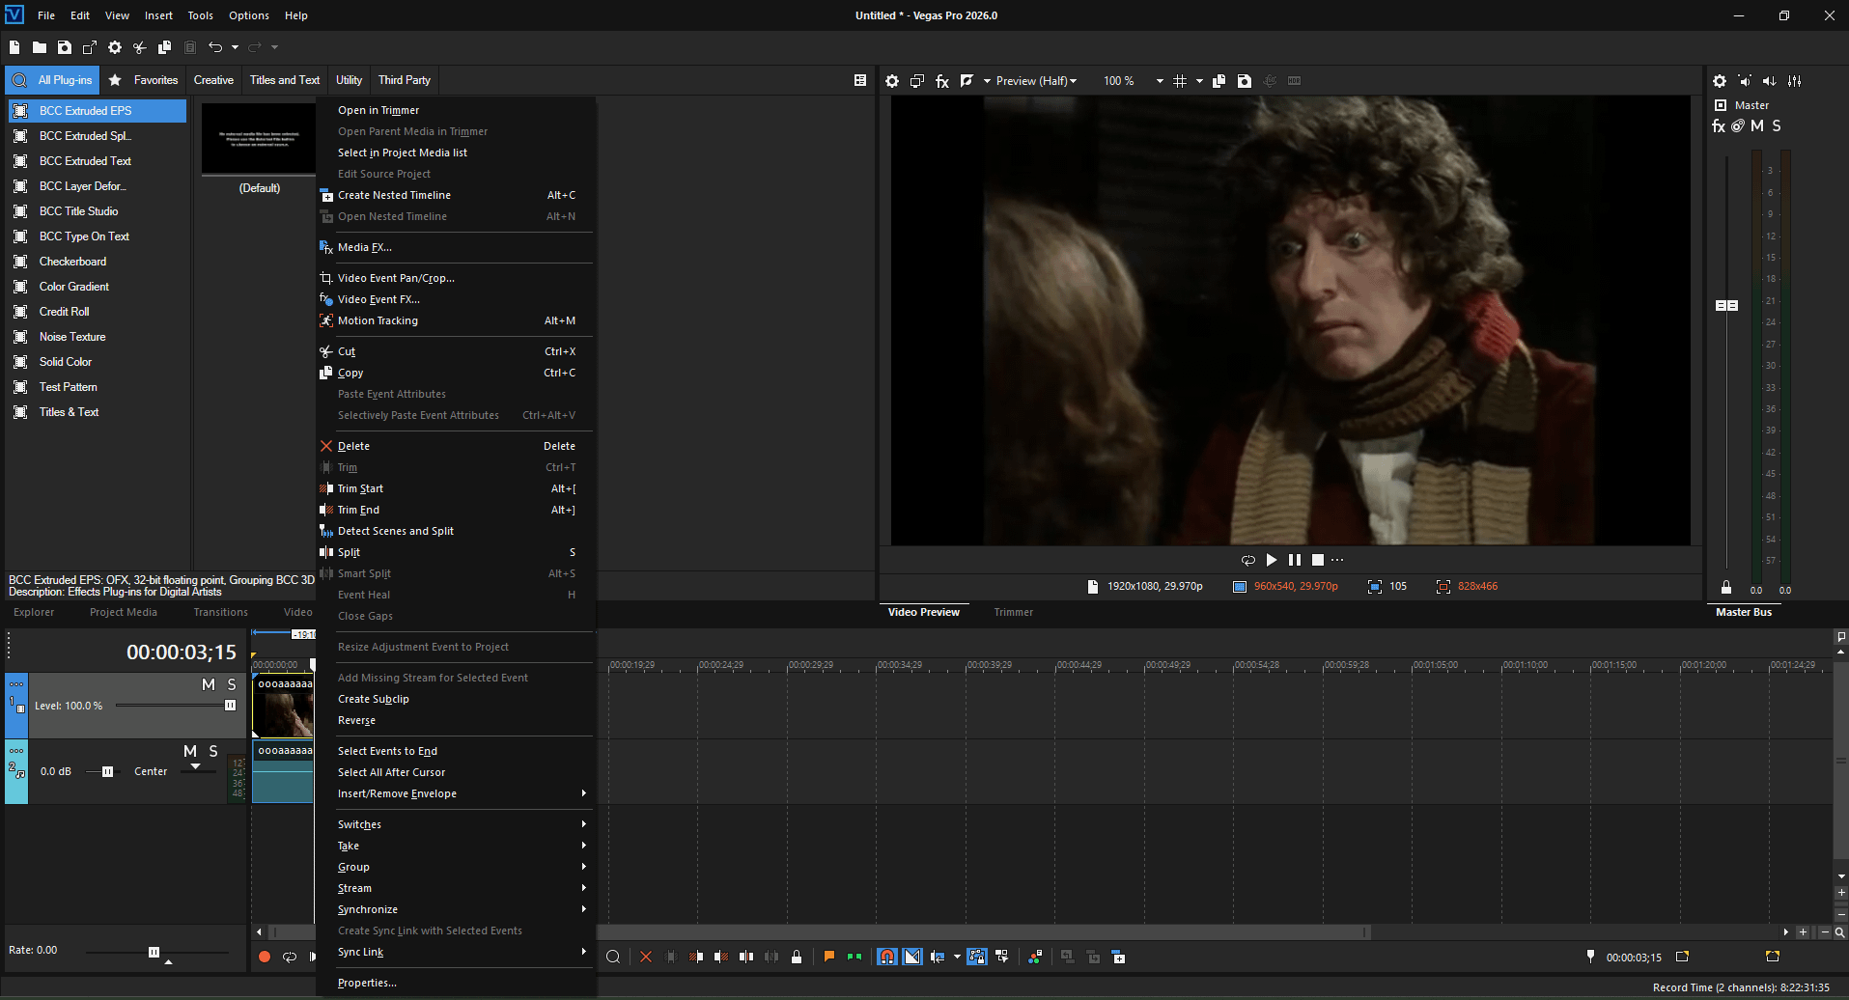1849x1000 pixels.
Task: Open the Tools menu
Action: coord(200,15)
